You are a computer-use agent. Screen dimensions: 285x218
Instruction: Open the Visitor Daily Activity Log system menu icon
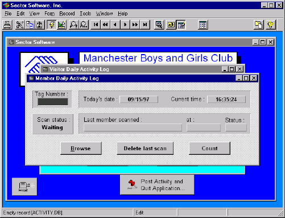46,69
